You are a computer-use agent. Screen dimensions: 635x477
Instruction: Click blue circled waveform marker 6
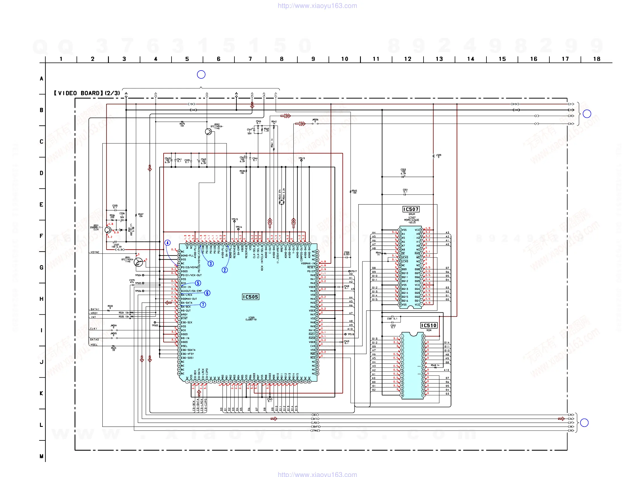click(x=207, y=293)
